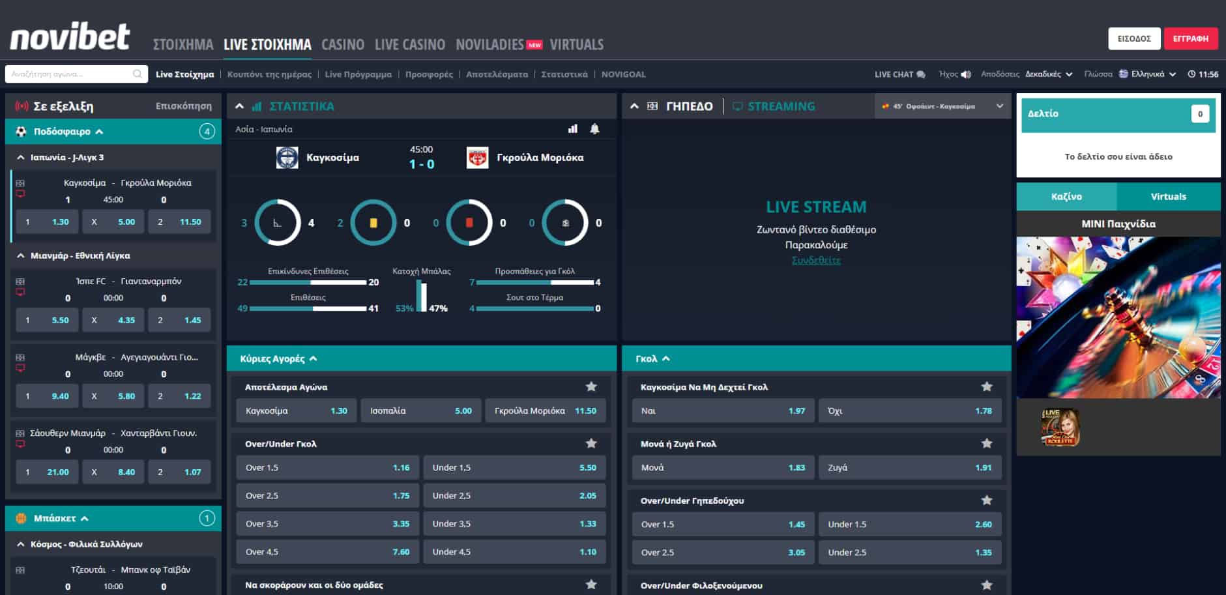
Task: Click the ΣΤΑΤΙΣΤΙΚΑ chart icon
Action: [257, 106]
